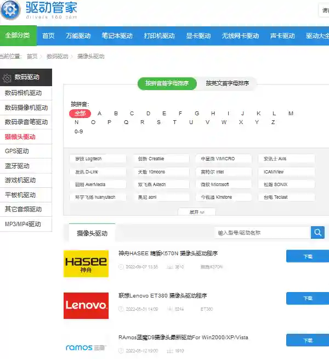Click the ramos 蓝魔 brand logo

(x=86, y=347)
